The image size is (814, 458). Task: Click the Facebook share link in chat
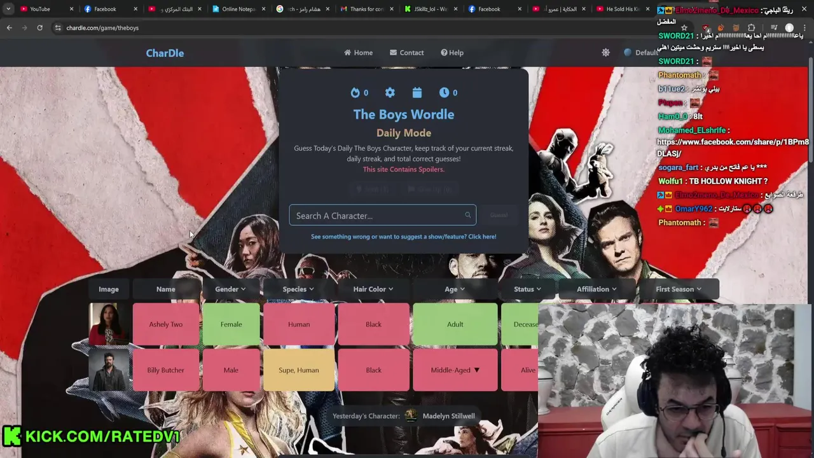(x=733, y=148)
